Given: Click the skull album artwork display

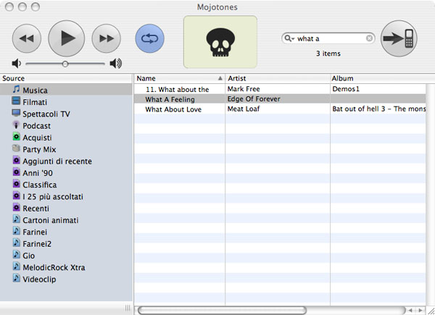Looking at the screenshot, I should (x=220, y=42).
